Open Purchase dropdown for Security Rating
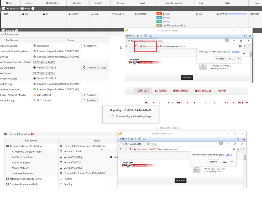Image resolution: width=262 pixels, height=201 pixels. click(90, 100)
